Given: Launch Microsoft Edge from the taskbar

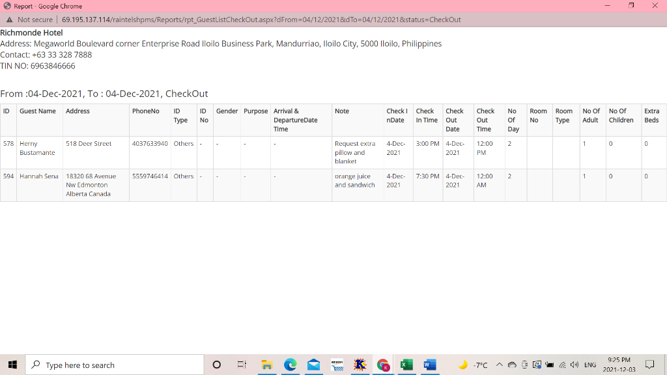Looking at the screenshot, I should tap(290, 365).
